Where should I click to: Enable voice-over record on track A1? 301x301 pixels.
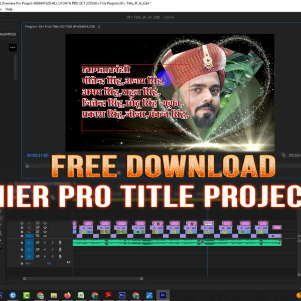pos(60,243)
